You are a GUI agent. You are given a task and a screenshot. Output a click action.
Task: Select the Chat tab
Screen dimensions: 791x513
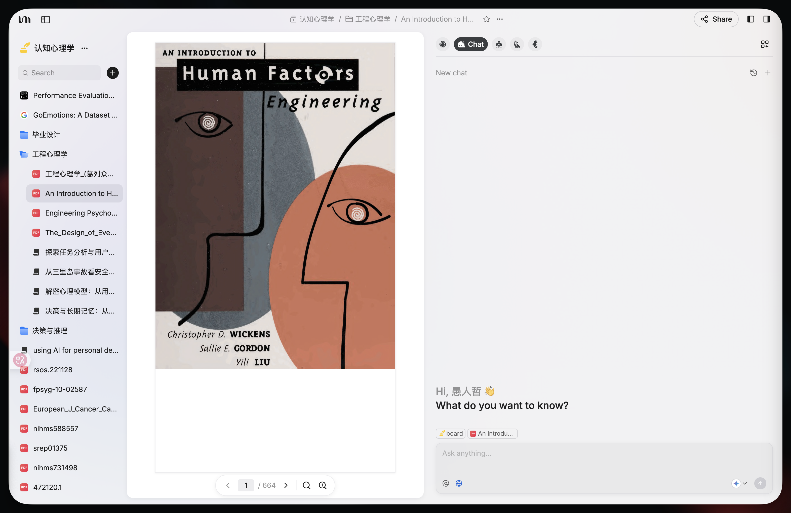pyautogui.click(x=471, y=44)
